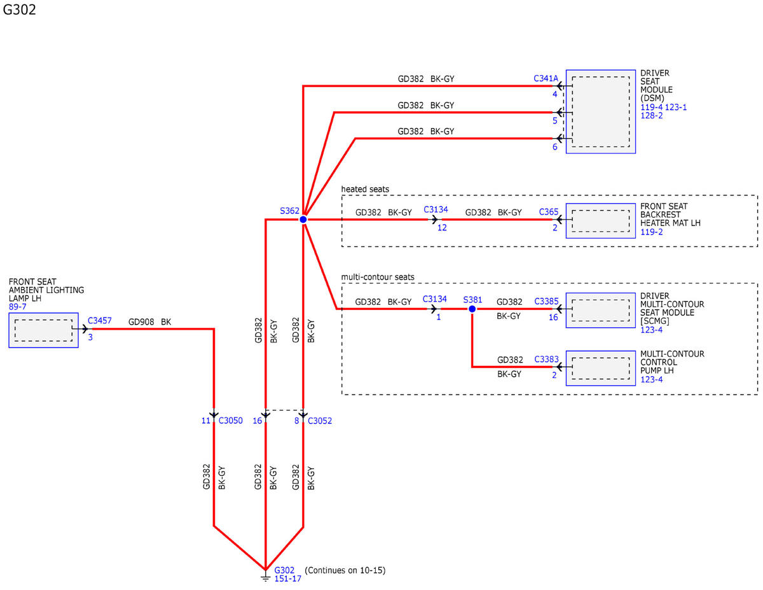Open the C365 connector reference

coord(549,211)
